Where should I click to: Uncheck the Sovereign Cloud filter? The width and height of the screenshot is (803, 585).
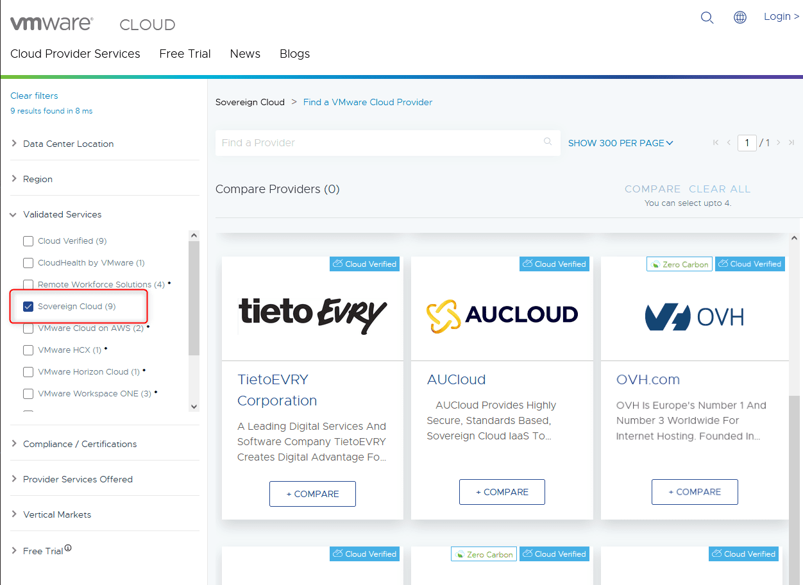(28, 307)
